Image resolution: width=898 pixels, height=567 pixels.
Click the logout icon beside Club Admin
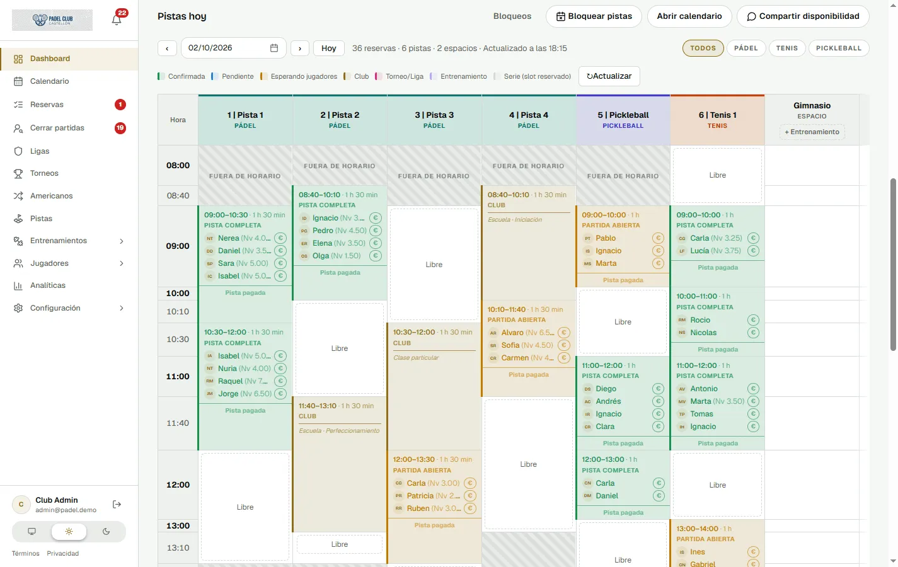[x=117, y=504]
